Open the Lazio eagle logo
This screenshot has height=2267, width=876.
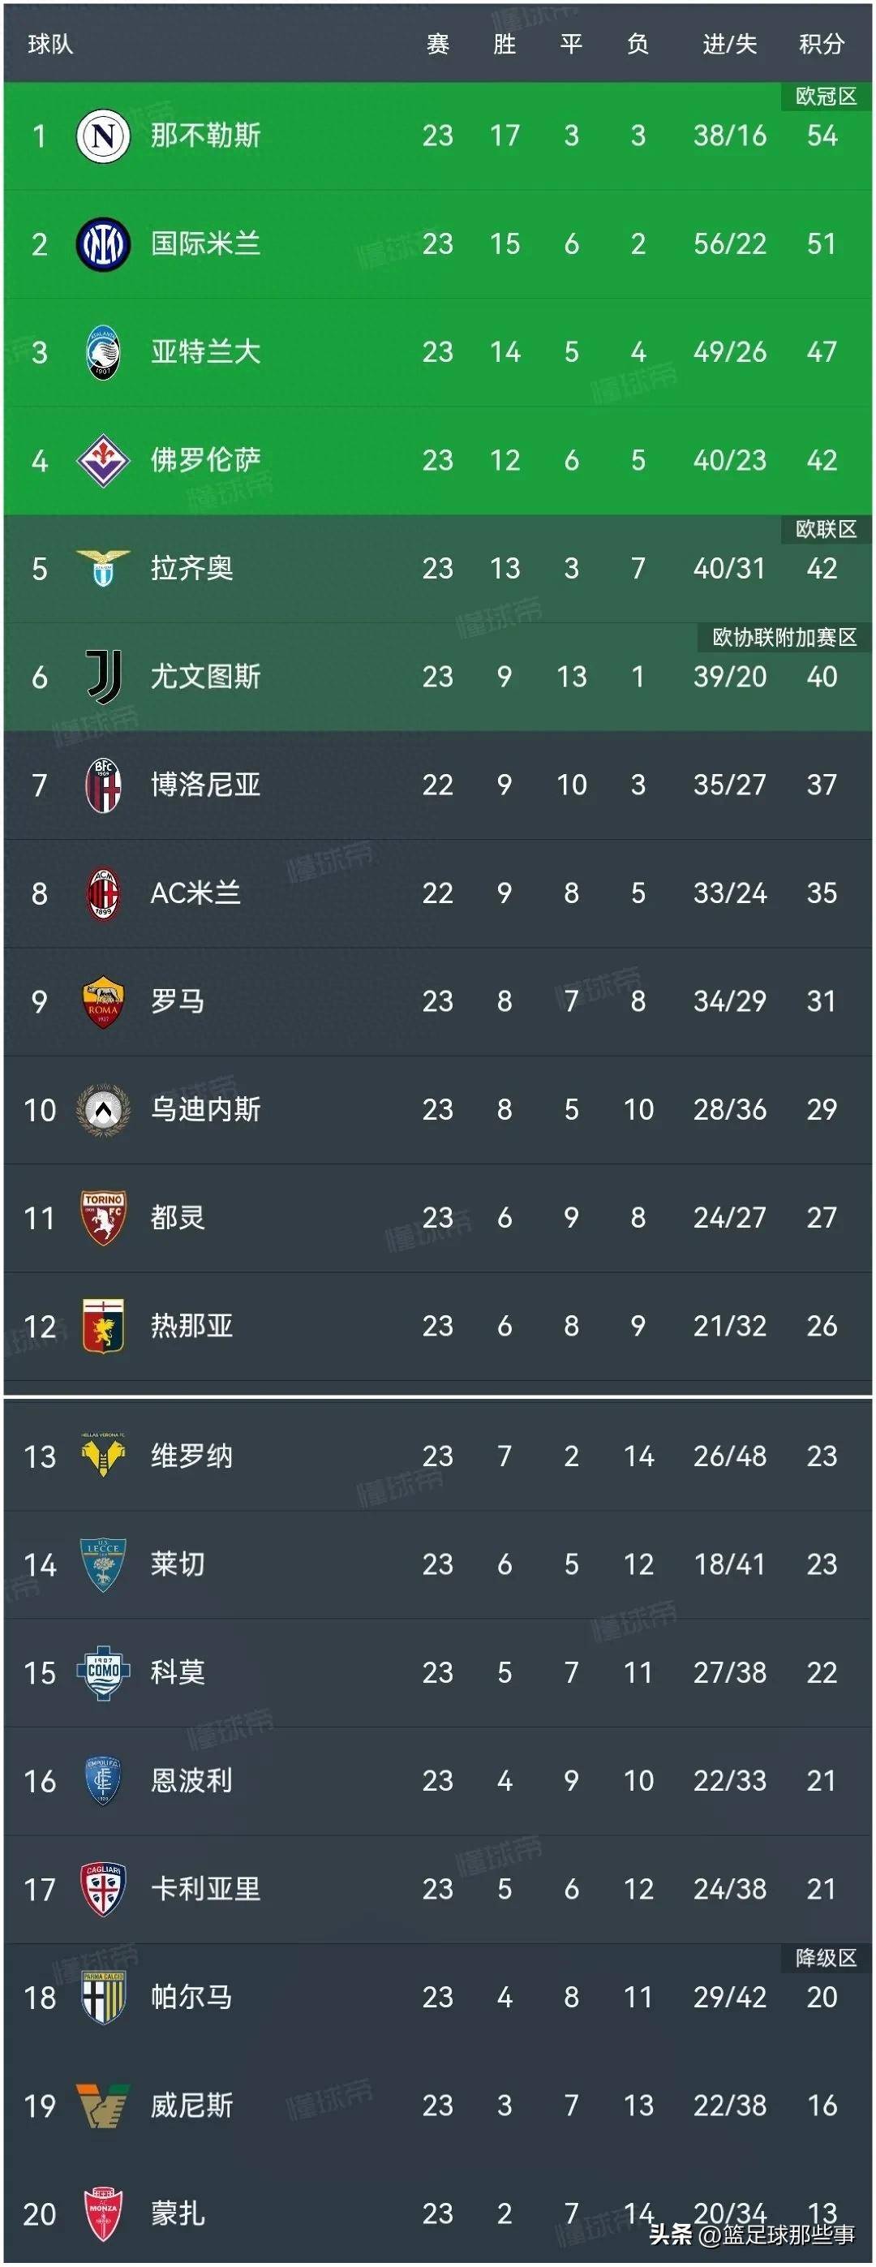[x=103, y=569]
